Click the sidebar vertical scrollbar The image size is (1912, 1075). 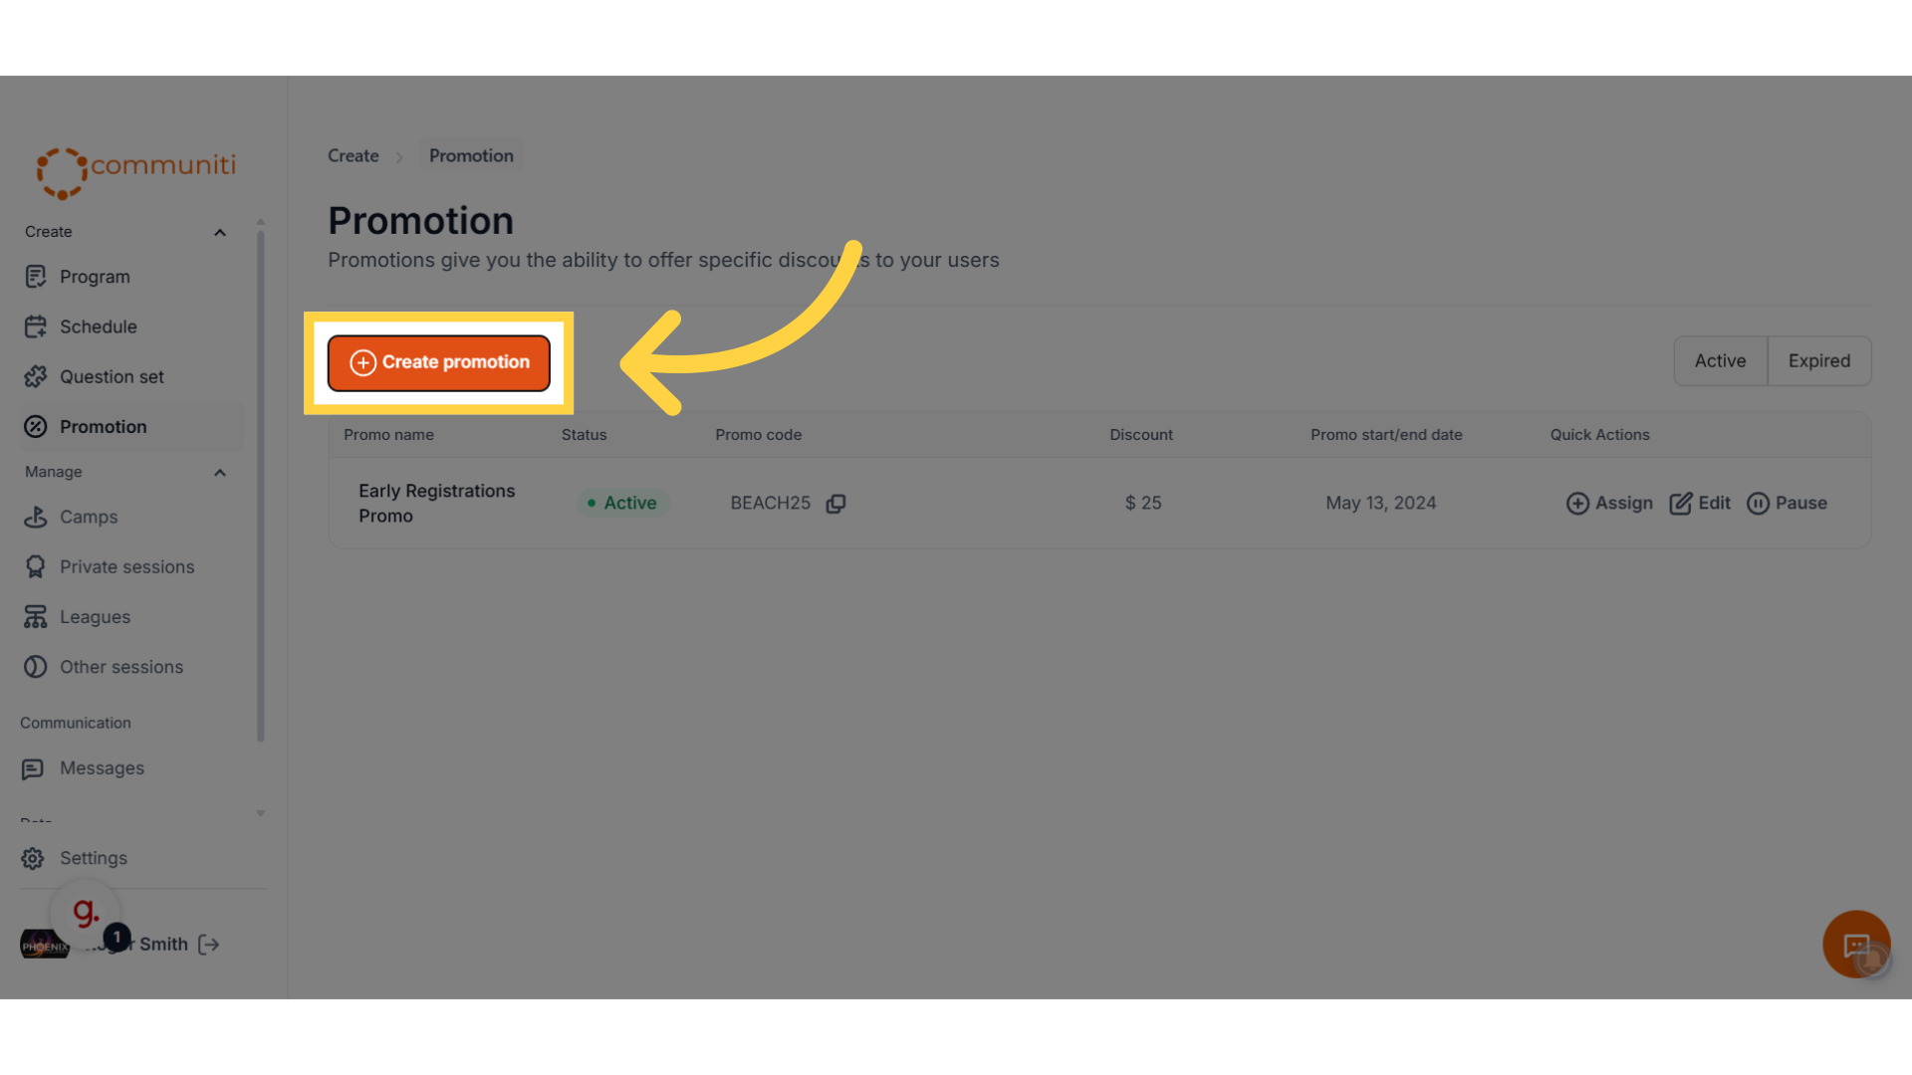click(261, 488)
